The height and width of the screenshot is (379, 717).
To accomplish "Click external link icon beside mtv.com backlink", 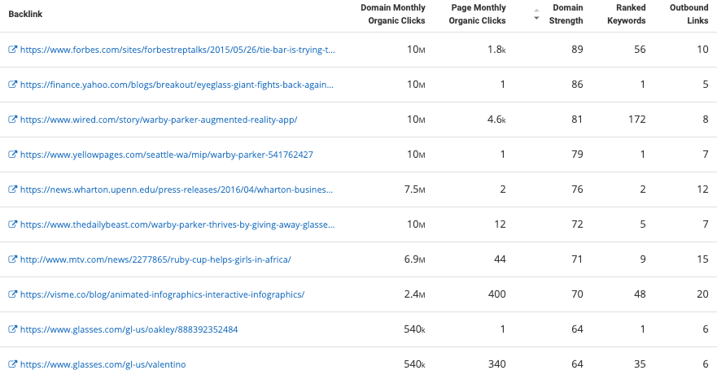I will (x=13, y=259).
